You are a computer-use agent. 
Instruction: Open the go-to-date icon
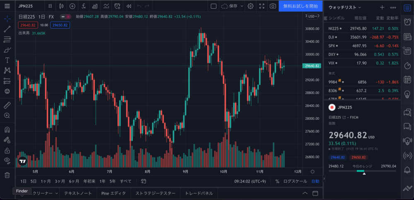[x=143, y=181]
